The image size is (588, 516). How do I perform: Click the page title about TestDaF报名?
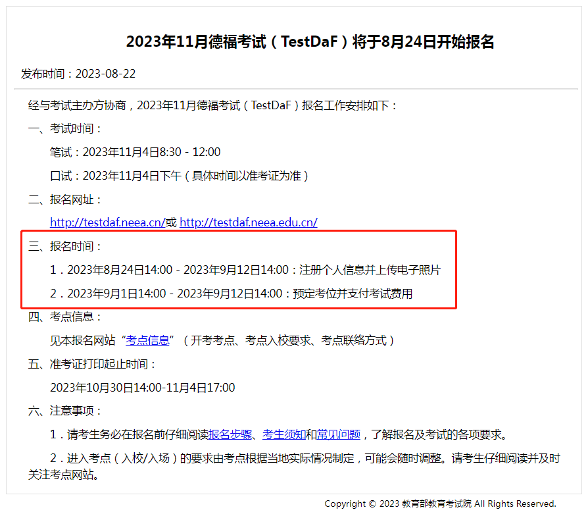coord(310,41)
